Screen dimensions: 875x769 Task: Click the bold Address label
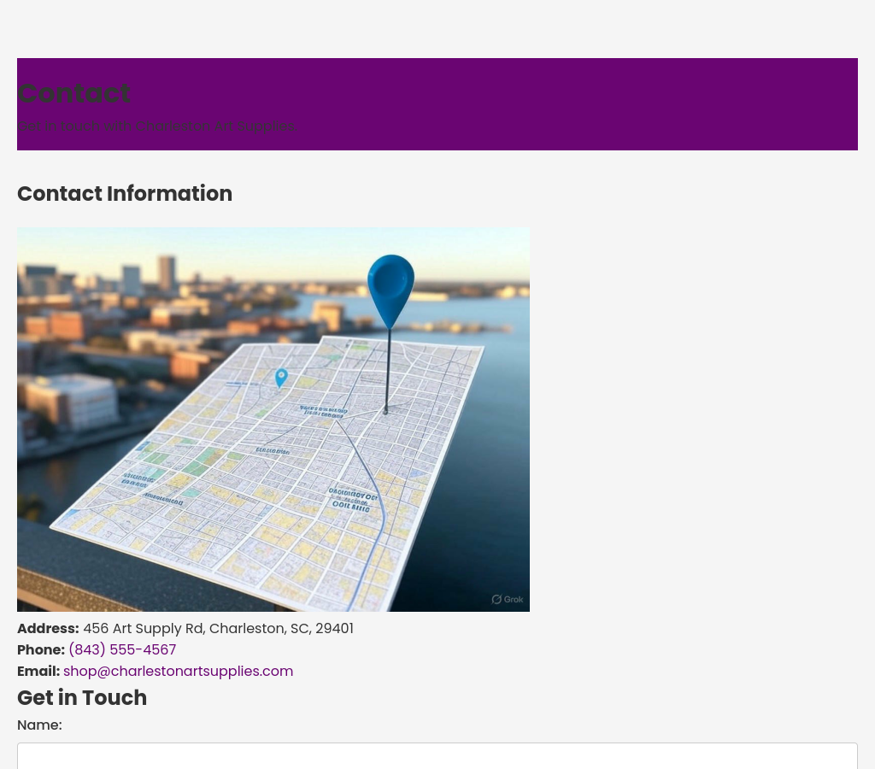[x=48, y=628]
